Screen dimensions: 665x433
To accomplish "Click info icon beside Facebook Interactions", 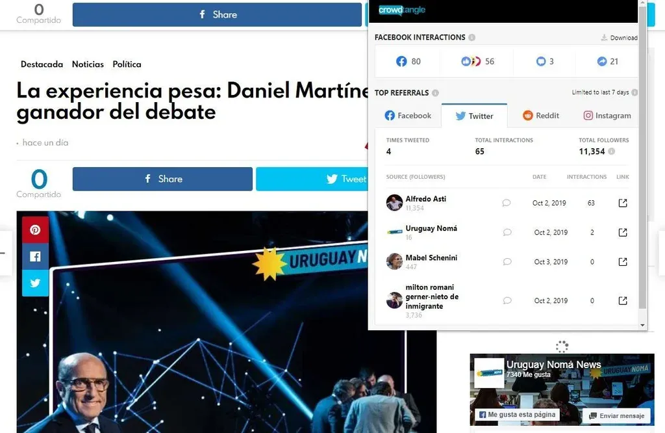I will [x=471, y=37].
